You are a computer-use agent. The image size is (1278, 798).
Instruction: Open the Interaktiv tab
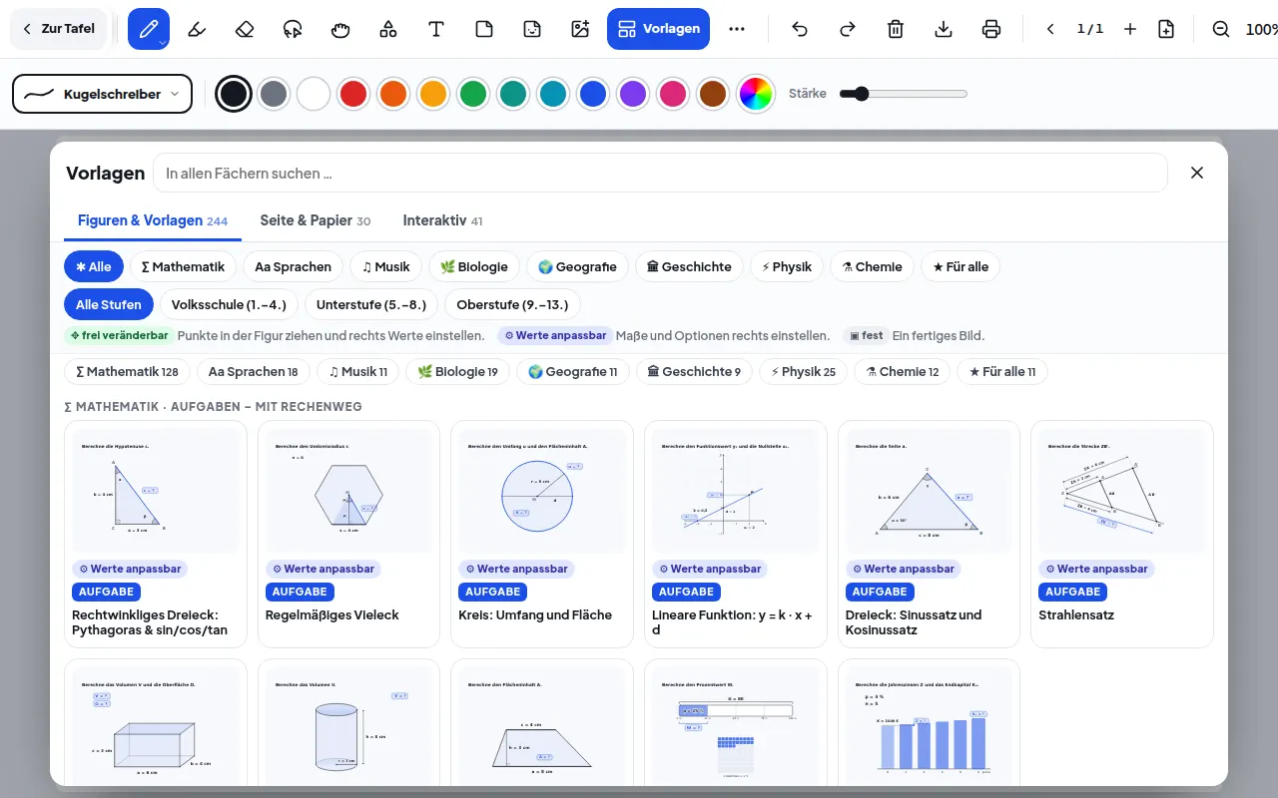(x=442, y=220)
